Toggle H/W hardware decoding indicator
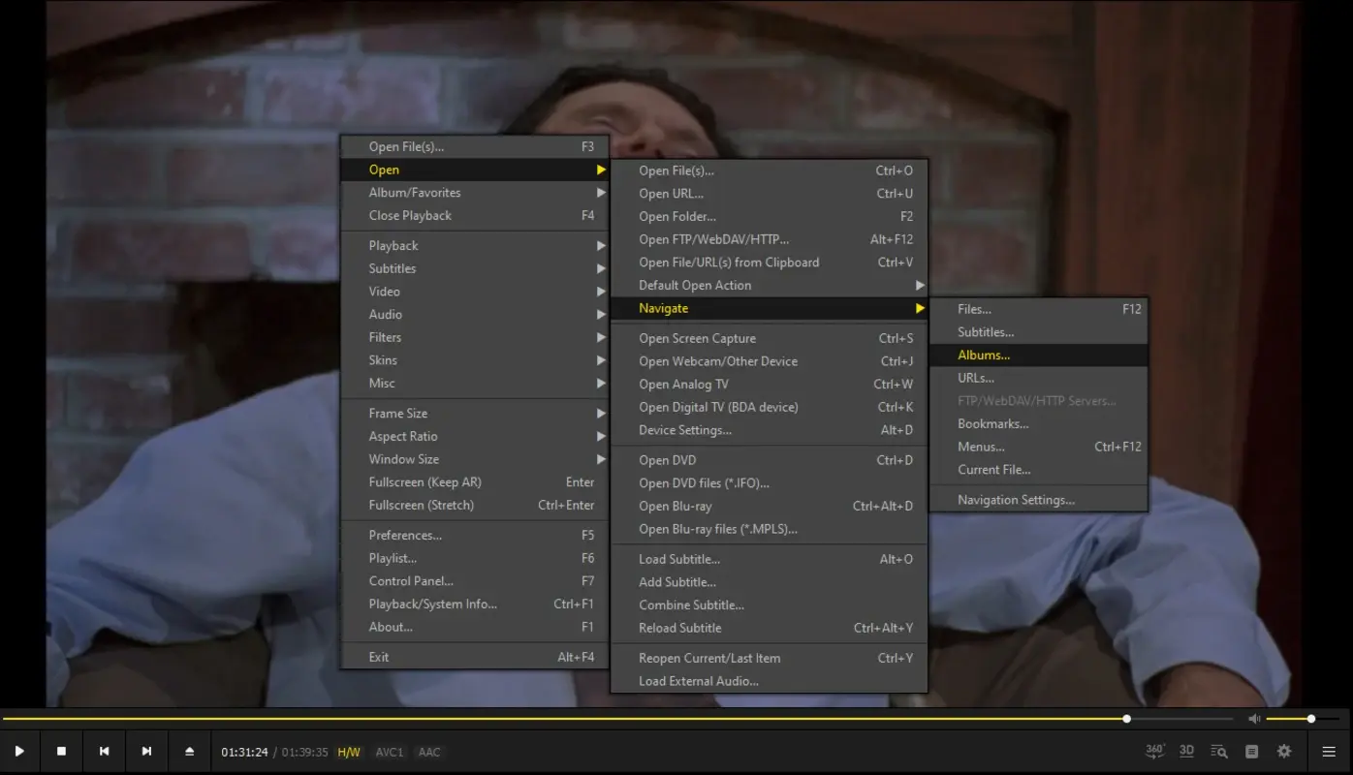1353x775 pixels. click(348, 751)
